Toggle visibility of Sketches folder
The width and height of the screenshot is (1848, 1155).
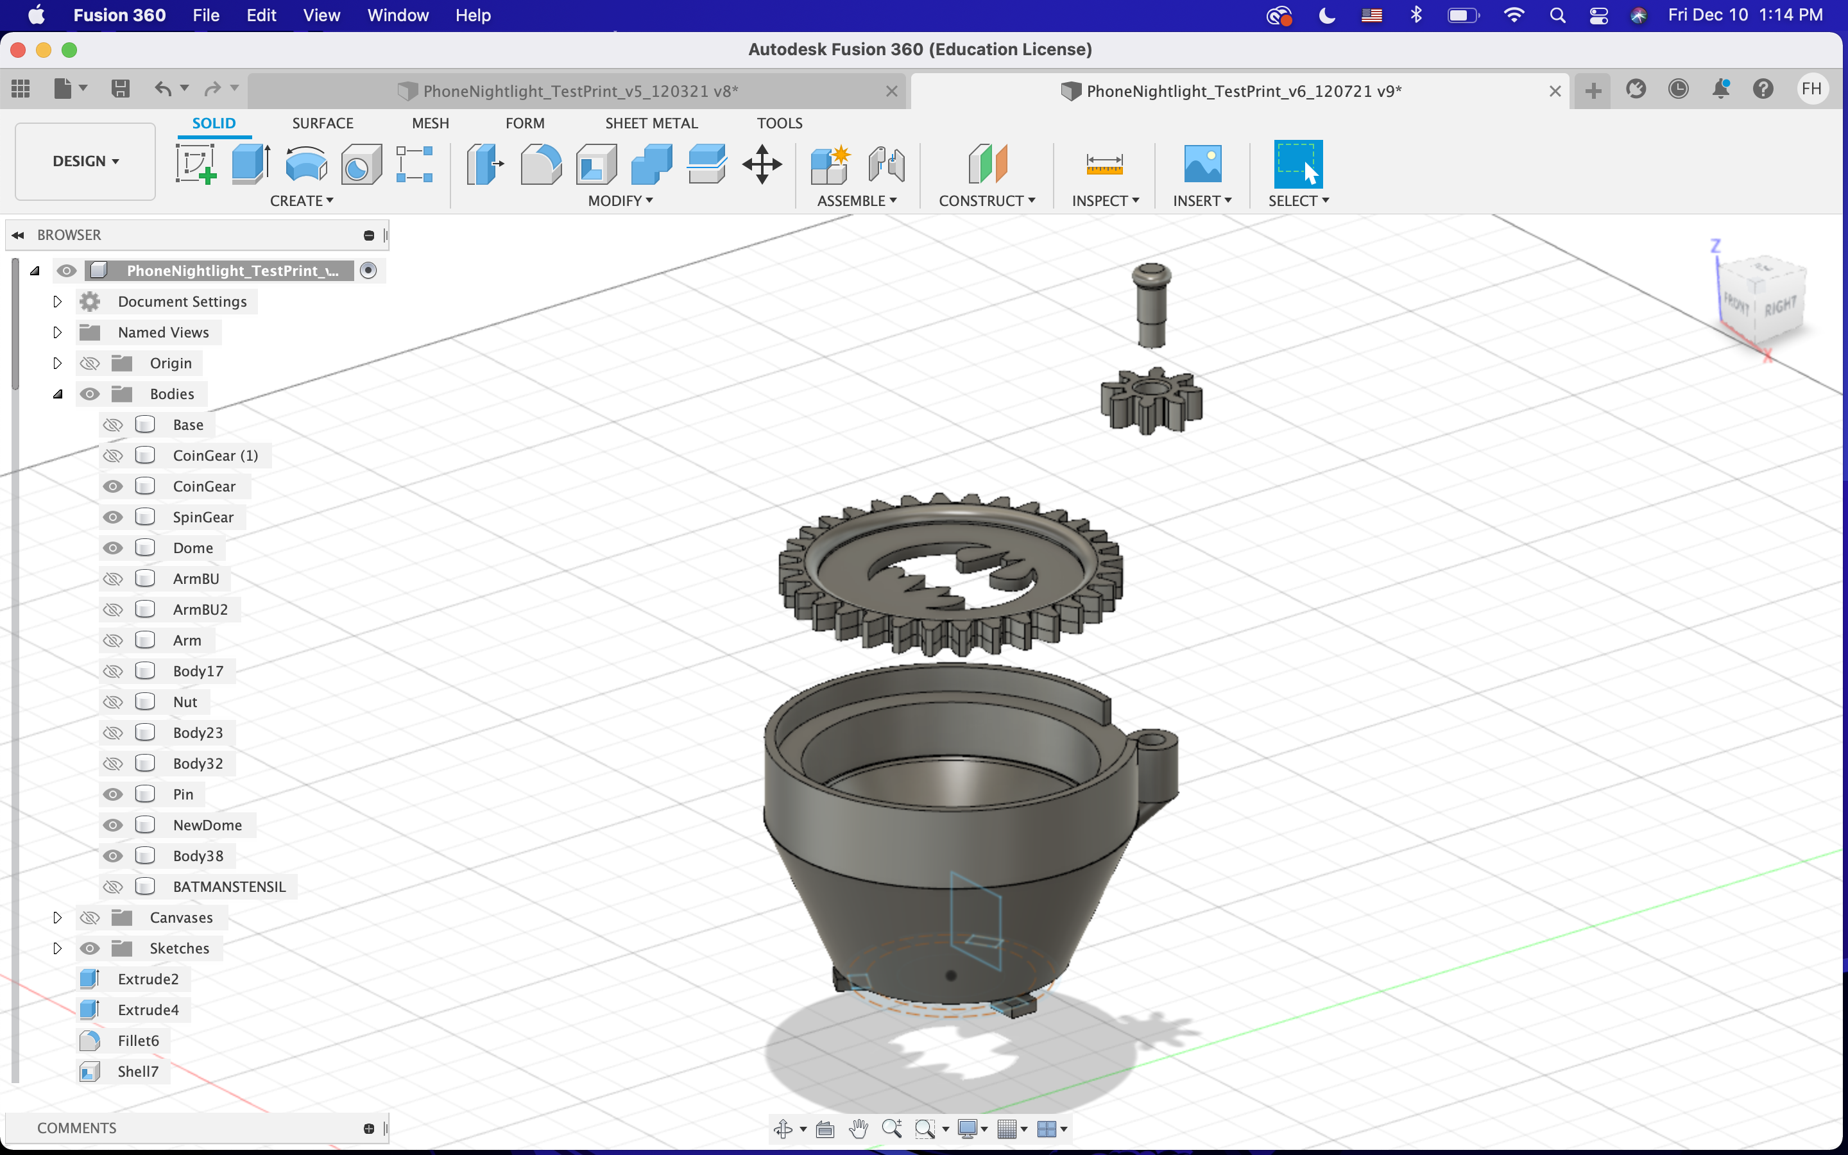[x=90, y=948]
